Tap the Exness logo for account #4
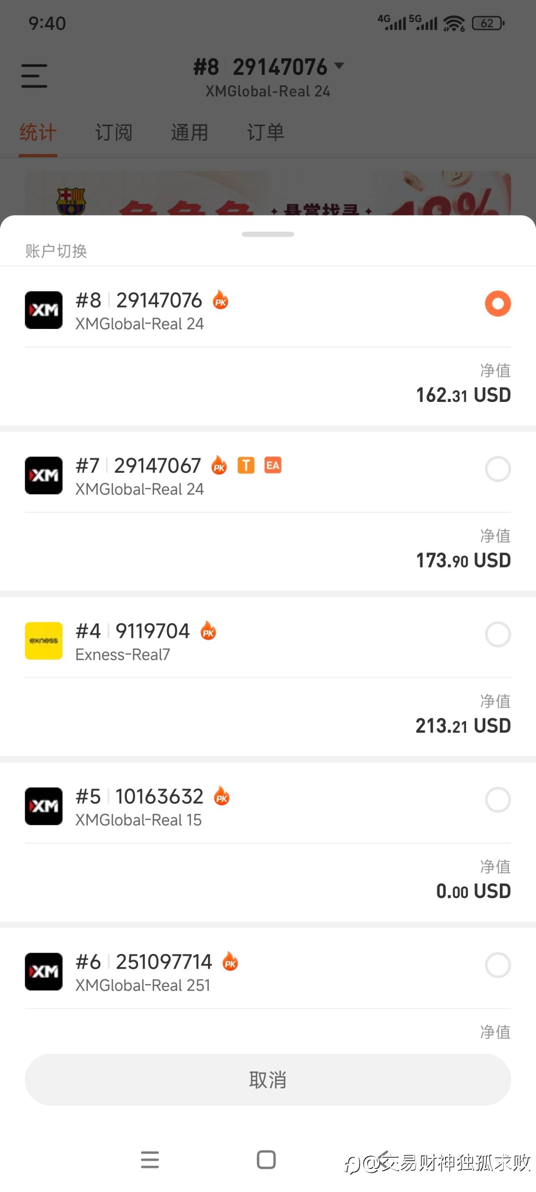The width and height of the screenshot is (536, 1192). (44, 640)
